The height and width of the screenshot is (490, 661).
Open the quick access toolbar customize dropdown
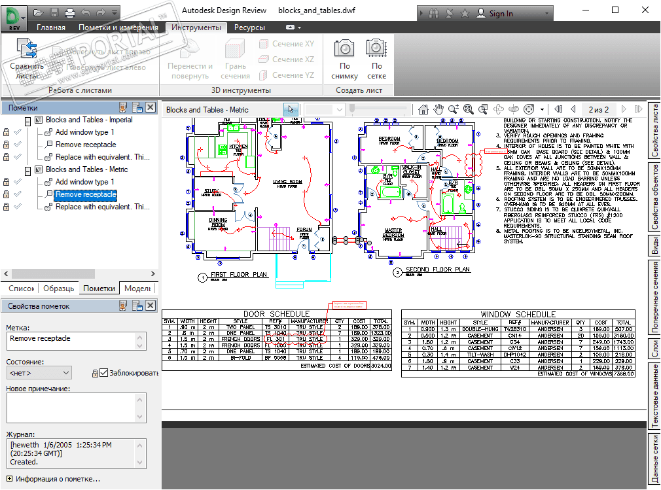coord(115,12)
